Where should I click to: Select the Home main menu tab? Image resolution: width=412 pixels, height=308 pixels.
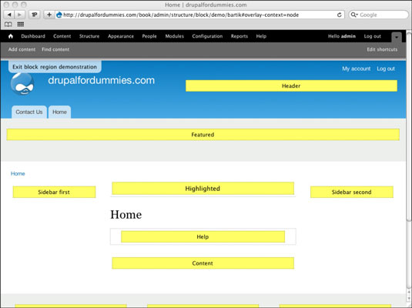coord(59,112)
